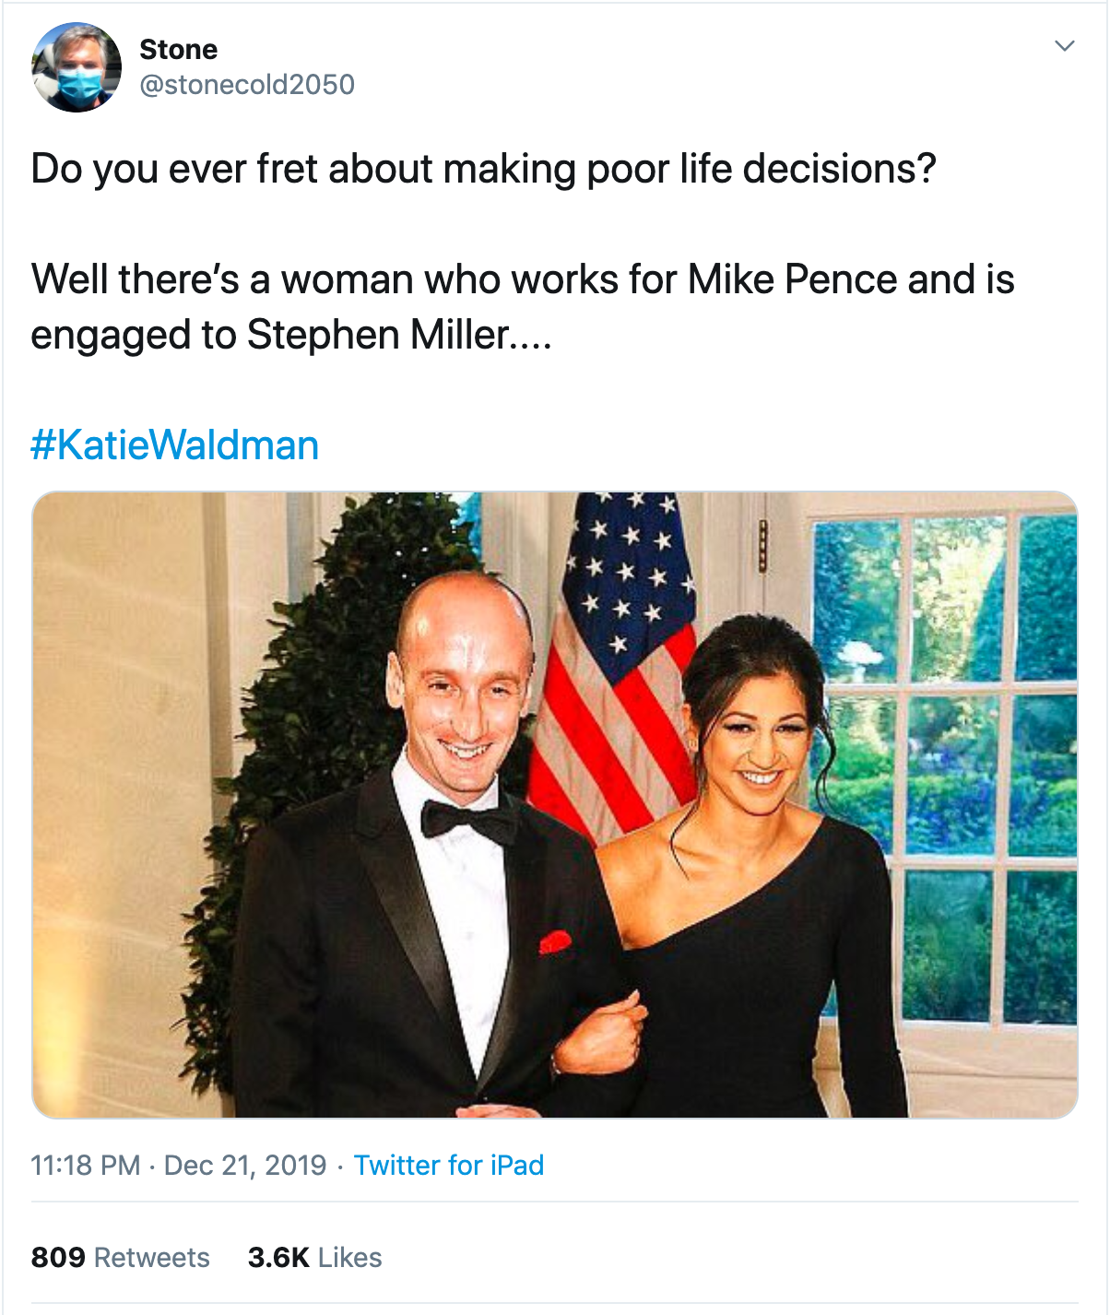This screenshot has height=1315, width=1110.
Task: Click the 11:18 PM timestamp
Action: click(86, 1166)
